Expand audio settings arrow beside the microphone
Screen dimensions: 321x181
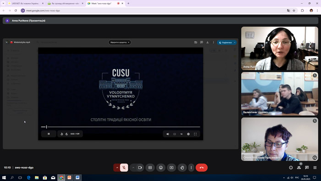pyautogui.click(x=117, y=168)
